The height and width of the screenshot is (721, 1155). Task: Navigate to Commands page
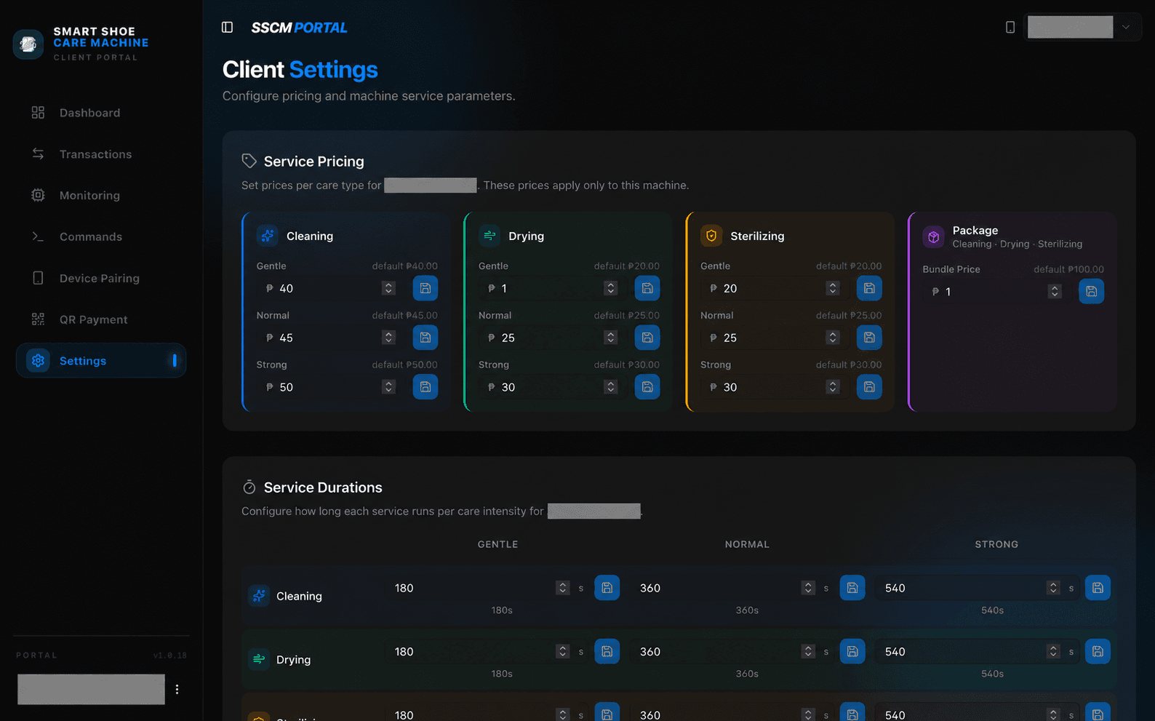click(101, 236)
